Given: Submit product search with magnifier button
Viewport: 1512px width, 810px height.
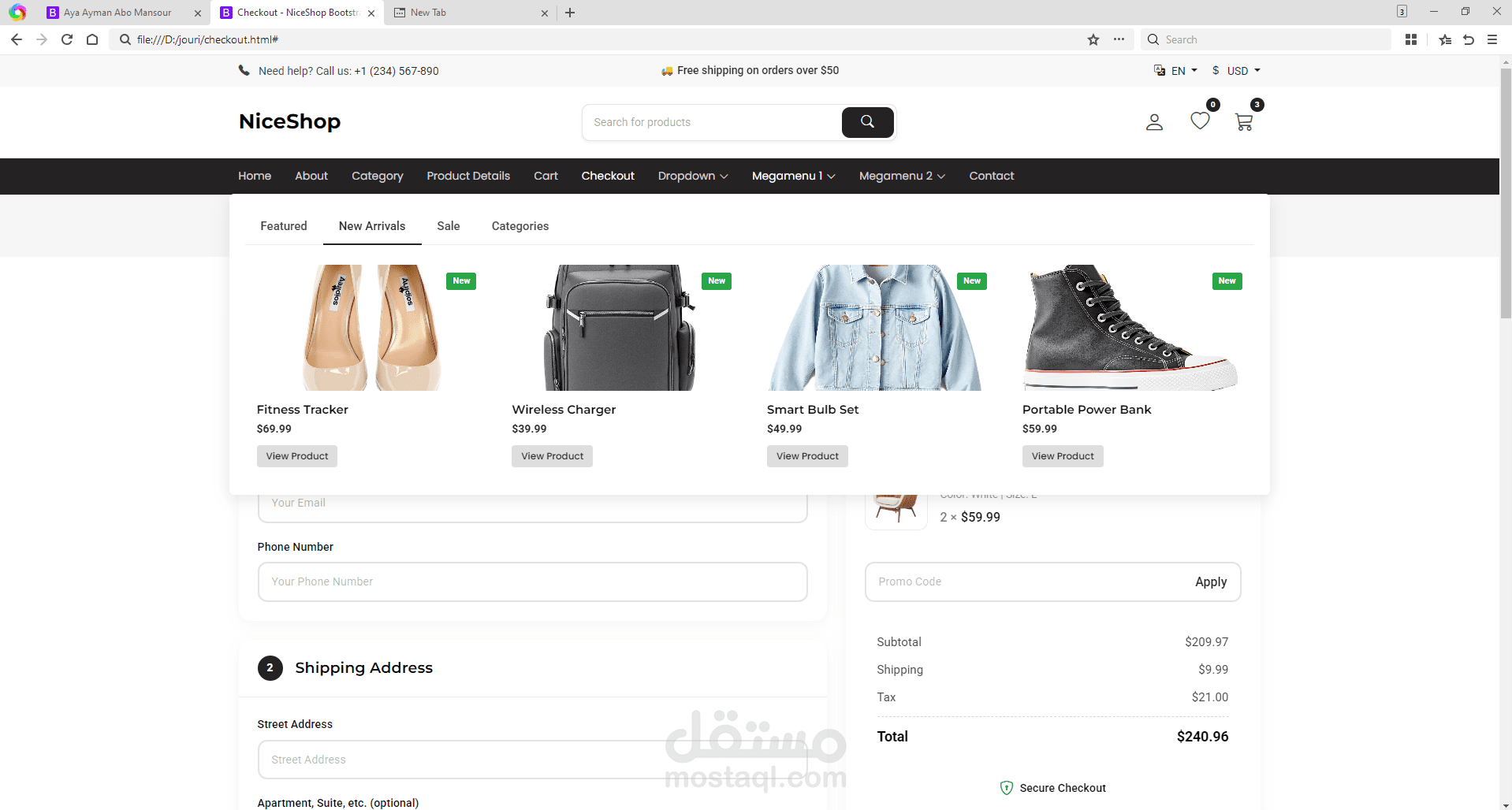Looking at the screenshot, I should click(867, 122).
